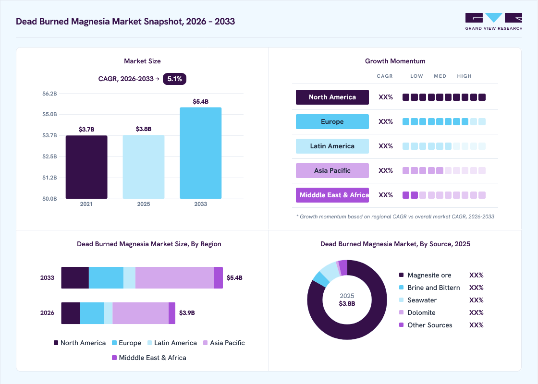Click the North America legend swatch
Image resolution: width=538 pixels, height=384 pixels.
[x=56, y=343]
